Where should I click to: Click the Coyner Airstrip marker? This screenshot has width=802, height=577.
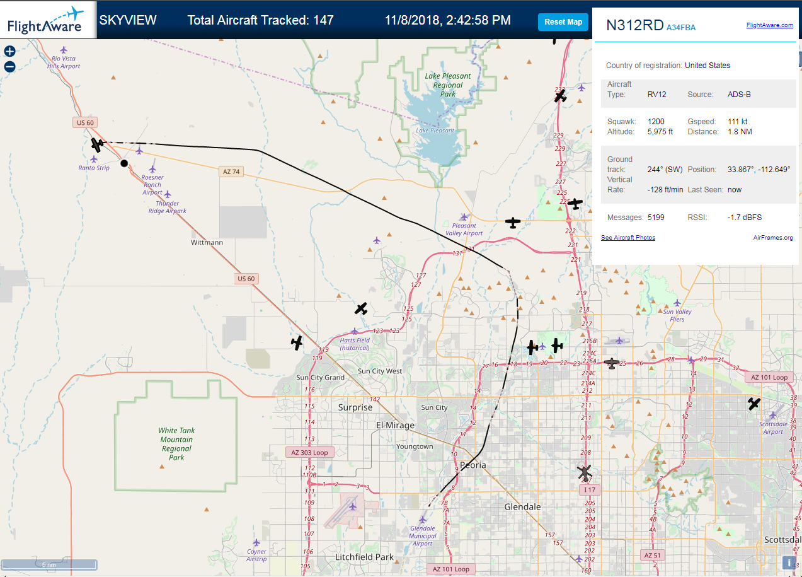click(256, 542)
